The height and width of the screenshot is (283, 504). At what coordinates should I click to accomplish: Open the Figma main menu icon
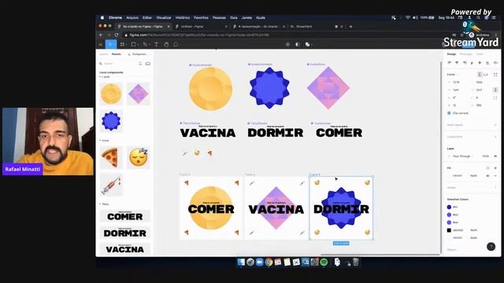(100, 44)
